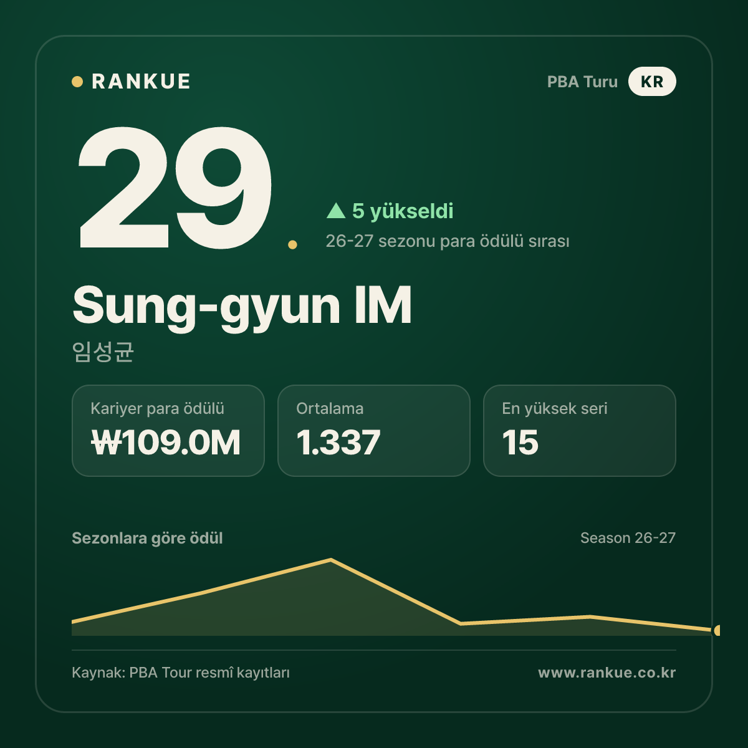Open the Kariyer para ödülü card
This screenshot has height=748, width=748.
168,431
